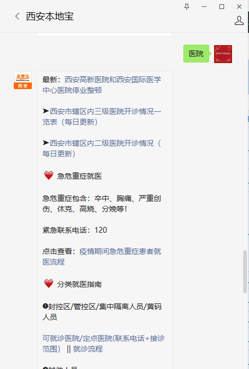Viewport: 249px width, 369px height.
Task: Click the arrow bullet before 二级医院 link
Action: click(x=46, y=143)
